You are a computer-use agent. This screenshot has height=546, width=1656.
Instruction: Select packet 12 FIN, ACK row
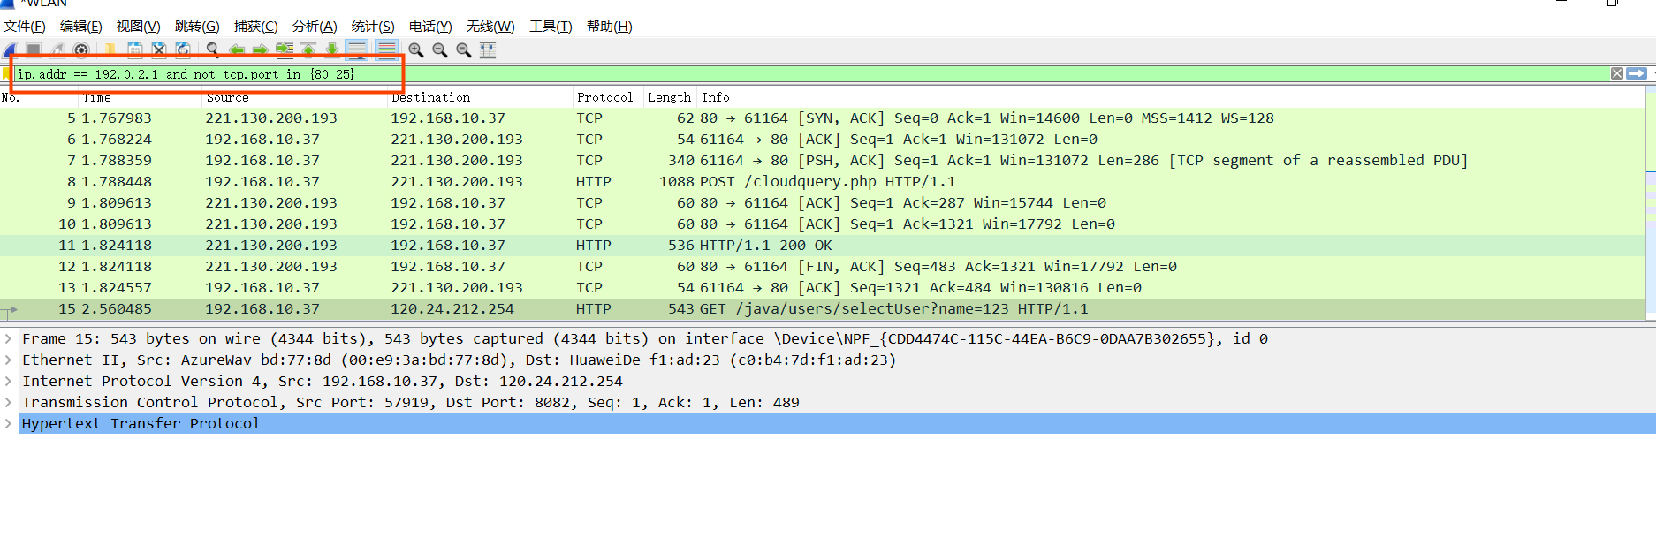[823, 266]
